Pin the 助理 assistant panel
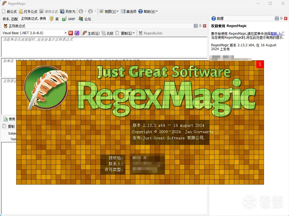Image resolution: width=289 pixels, height=216 pixels. (x=281, y=18)
